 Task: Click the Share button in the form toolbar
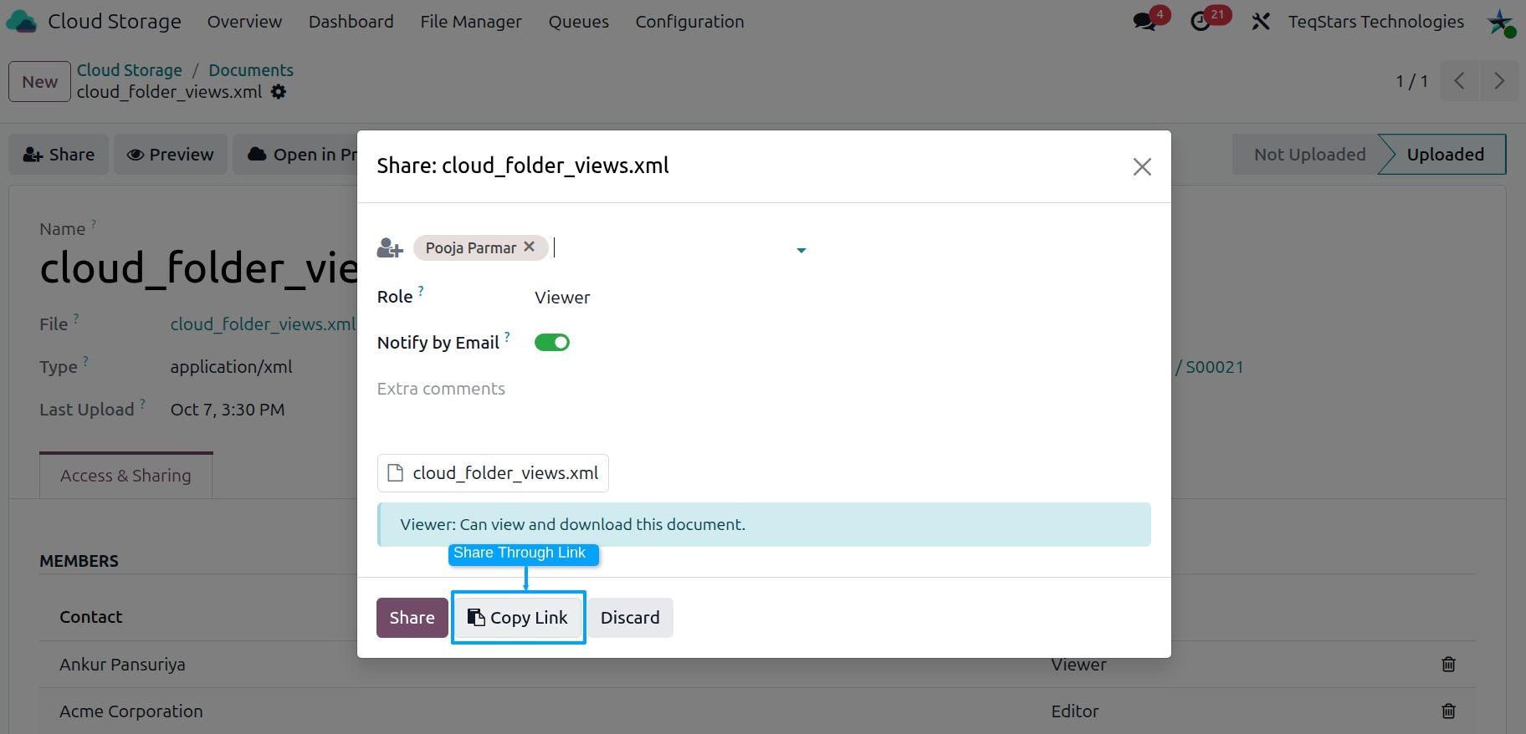click(59, 155)
